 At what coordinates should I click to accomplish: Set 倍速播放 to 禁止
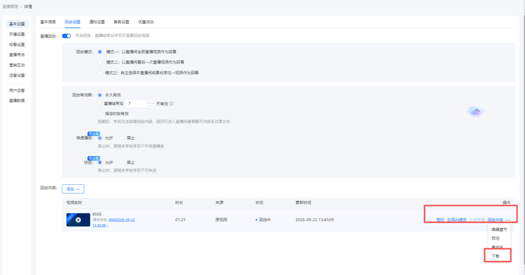coord(122,138)
